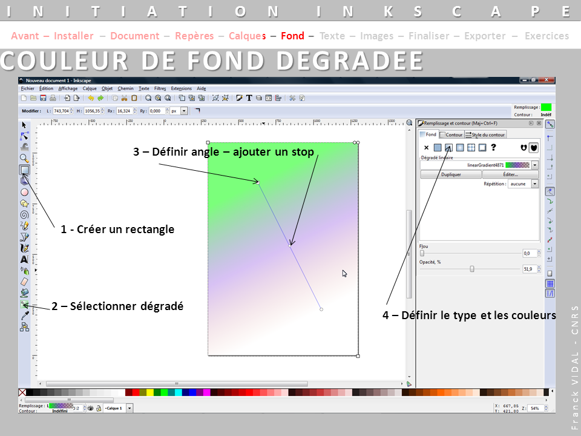Click the Ry radius input field
581x436 pixels.
coord(156,111)
